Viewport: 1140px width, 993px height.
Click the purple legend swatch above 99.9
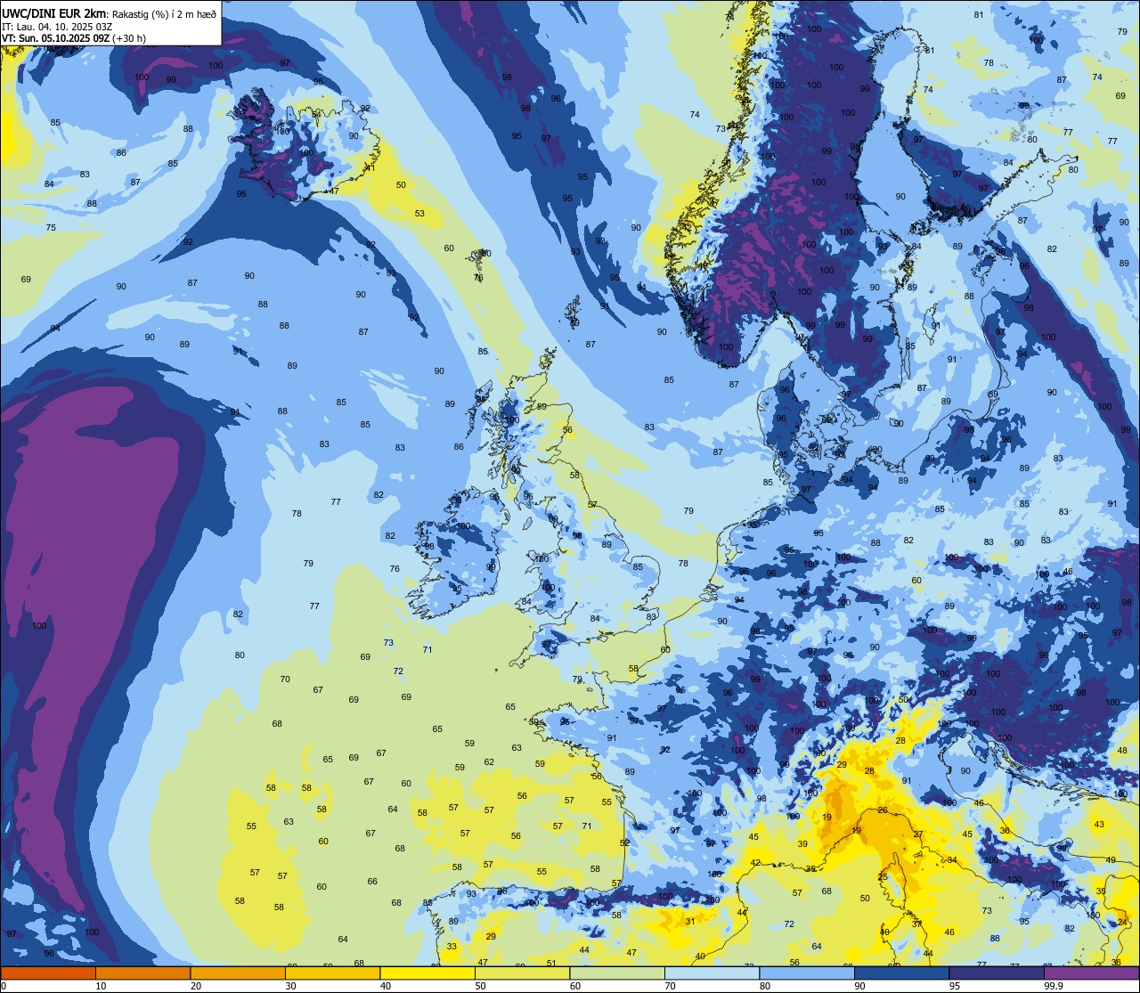(x=1091, y=973)
